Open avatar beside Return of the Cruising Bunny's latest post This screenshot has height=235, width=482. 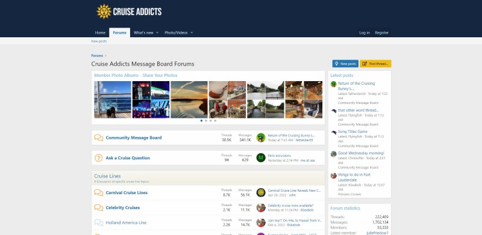click(x=334, y=84)
